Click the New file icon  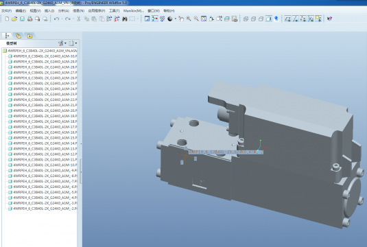point(7,19)
